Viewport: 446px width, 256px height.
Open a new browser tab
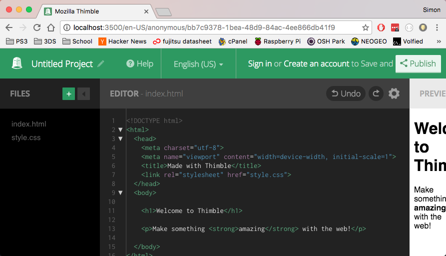coord(163,12)
